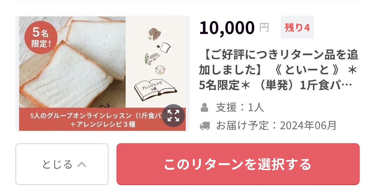Click the supporter person icon

[204, 108]
